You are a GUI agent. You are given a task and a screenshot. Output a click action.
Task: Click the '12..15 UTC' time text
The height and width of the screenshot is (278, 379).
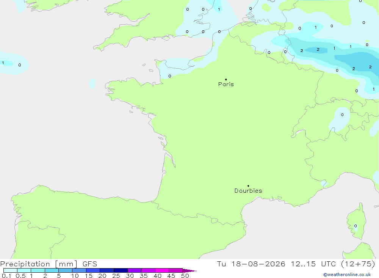313,264
